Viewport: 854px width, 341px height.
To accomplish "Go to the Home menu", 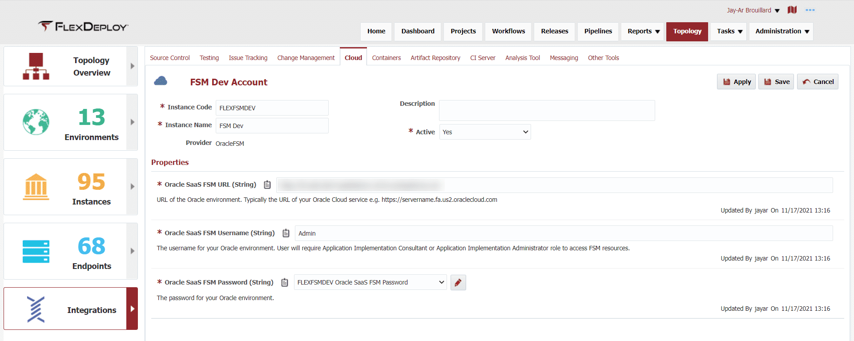I will (x=376, y=32).
